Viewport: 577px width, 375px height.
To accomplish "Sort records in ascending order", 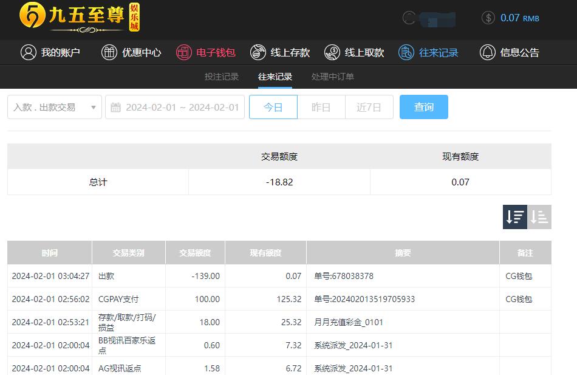I will (539, 217).
